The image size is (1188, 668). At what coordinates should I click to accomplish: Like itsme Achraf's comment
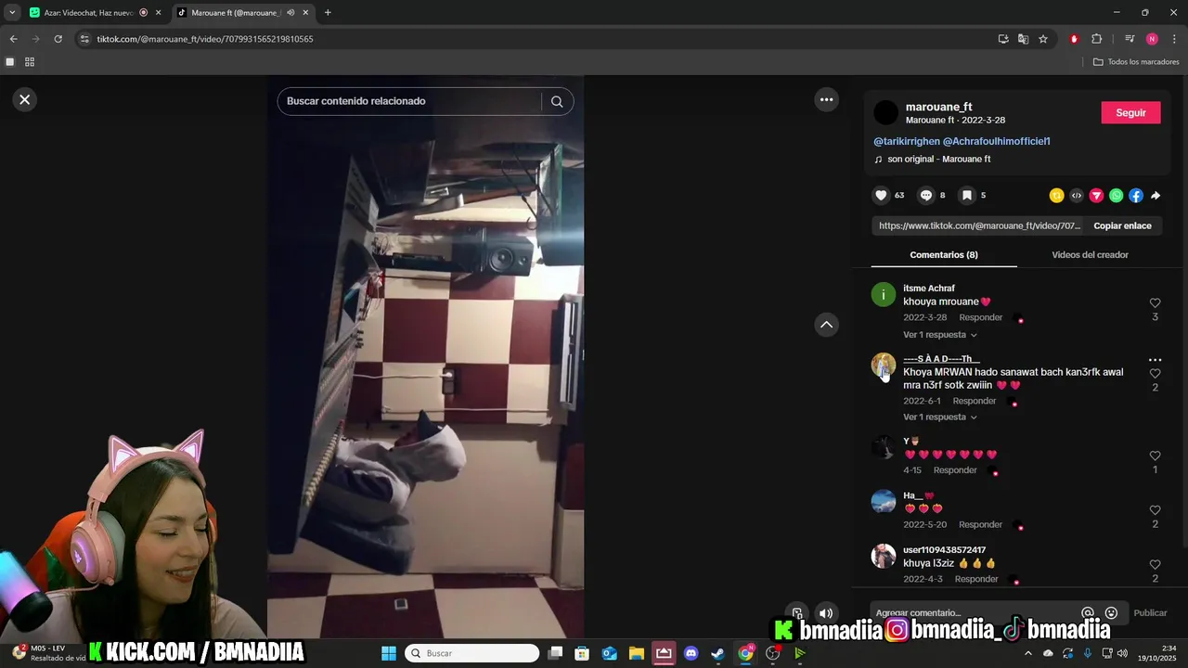pos(1155,303)
